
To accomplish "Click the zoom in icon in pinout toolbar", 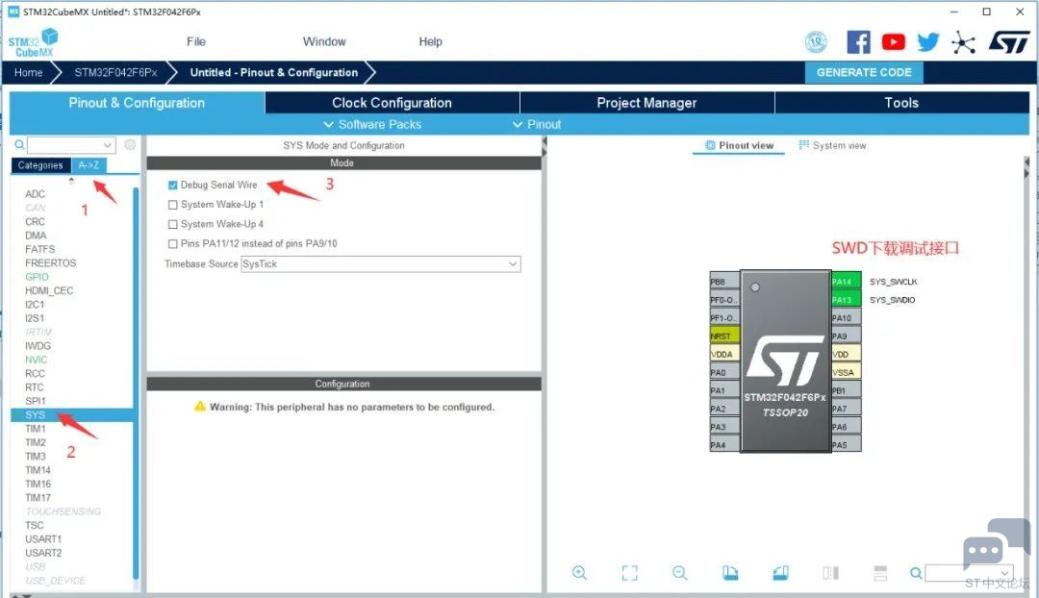I will coord(579,573).
